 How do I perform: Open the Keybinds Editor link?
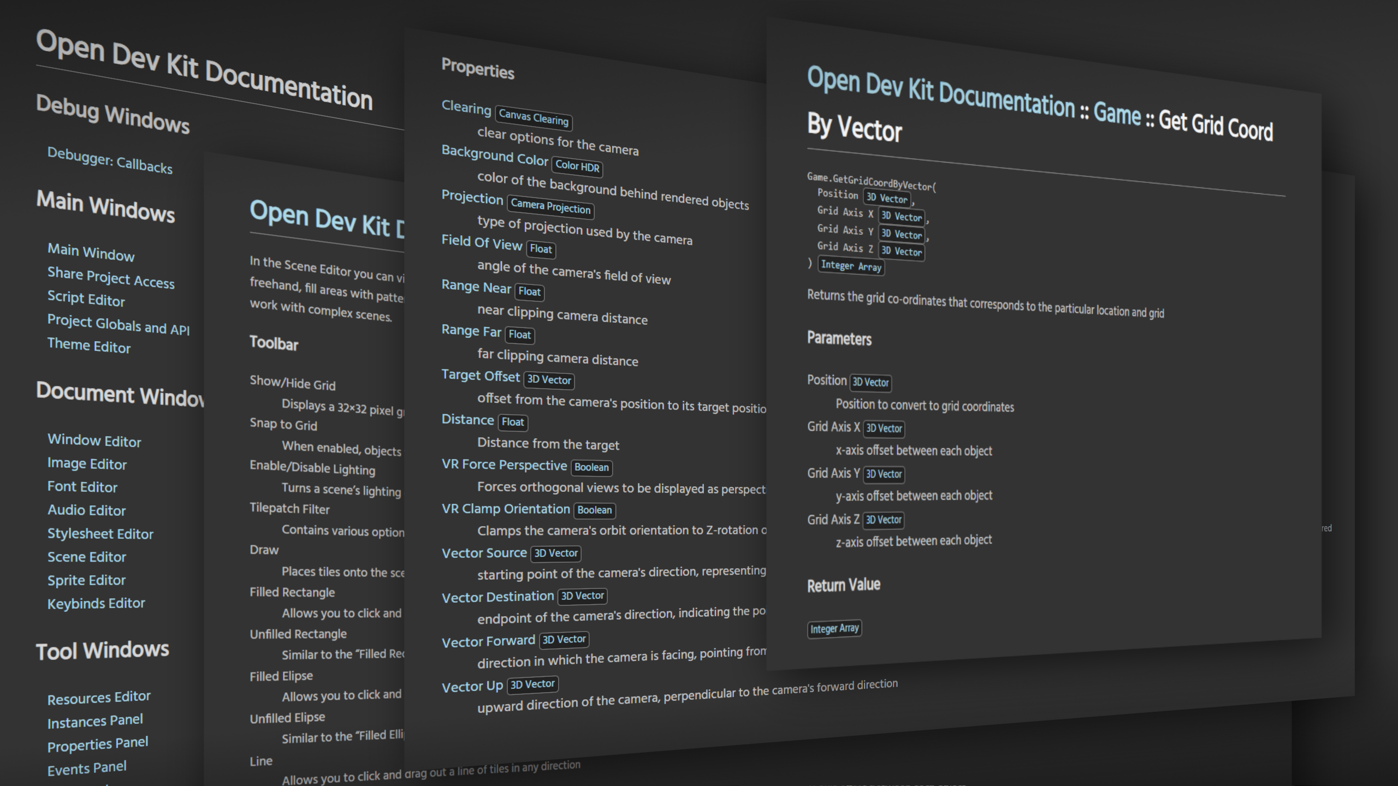96,604
